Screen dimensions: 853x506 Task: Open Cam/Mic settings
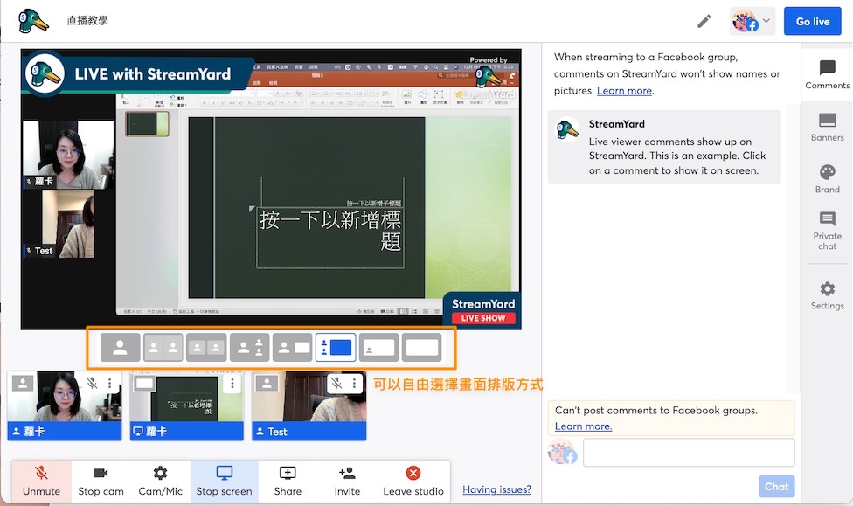pyautogui.click(x=160, y=481)
